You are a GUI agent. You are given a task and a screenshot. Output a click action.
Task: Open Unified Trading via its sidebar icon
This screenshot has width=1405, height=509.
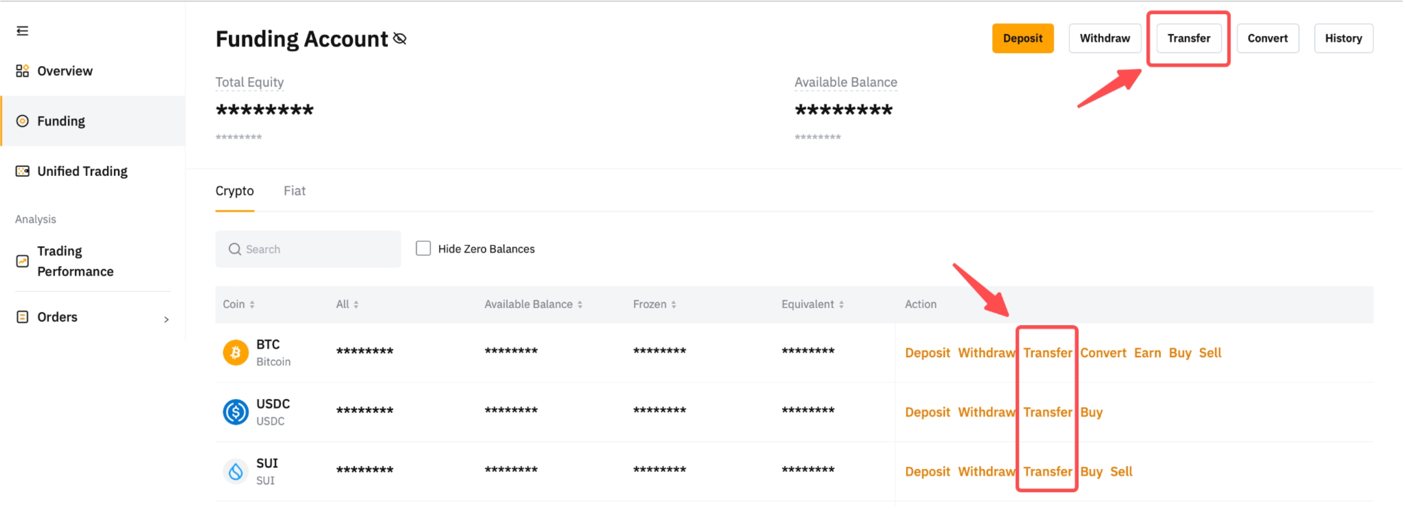(x=23, y=171)
